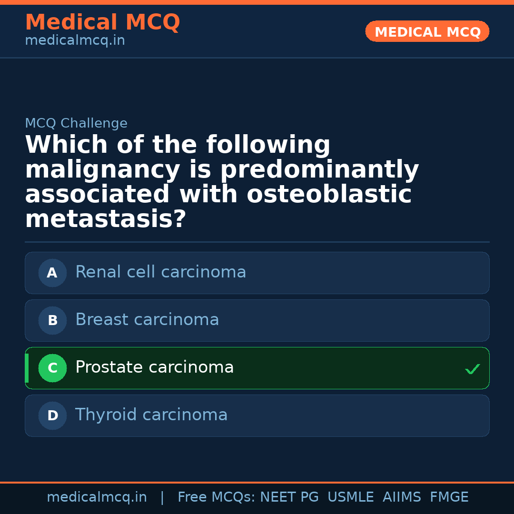Open the Medical MCQ header title
Viewport: 514px width, 514px height.
click(x=102, y=22)
